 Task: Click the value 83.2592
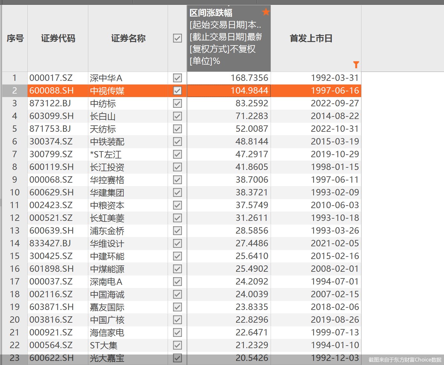pyautogui.click(x=252, y=103)
